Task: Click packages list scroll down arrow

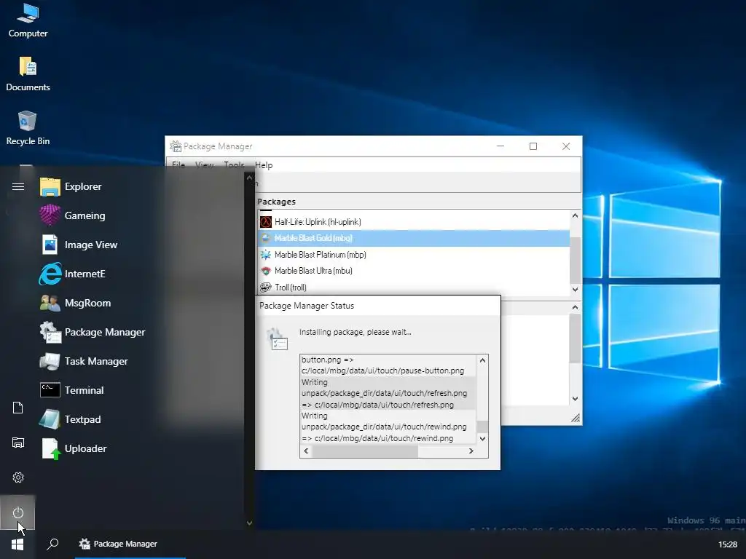Action: tap(575, 290)
